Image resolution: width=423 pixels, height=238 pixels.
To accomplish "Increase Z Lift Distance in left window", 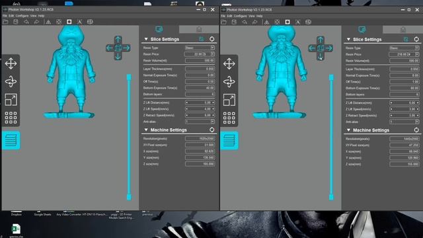I will 213,102.
